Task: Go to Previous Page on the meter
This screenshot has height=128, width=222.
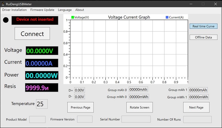Action: 80,107
